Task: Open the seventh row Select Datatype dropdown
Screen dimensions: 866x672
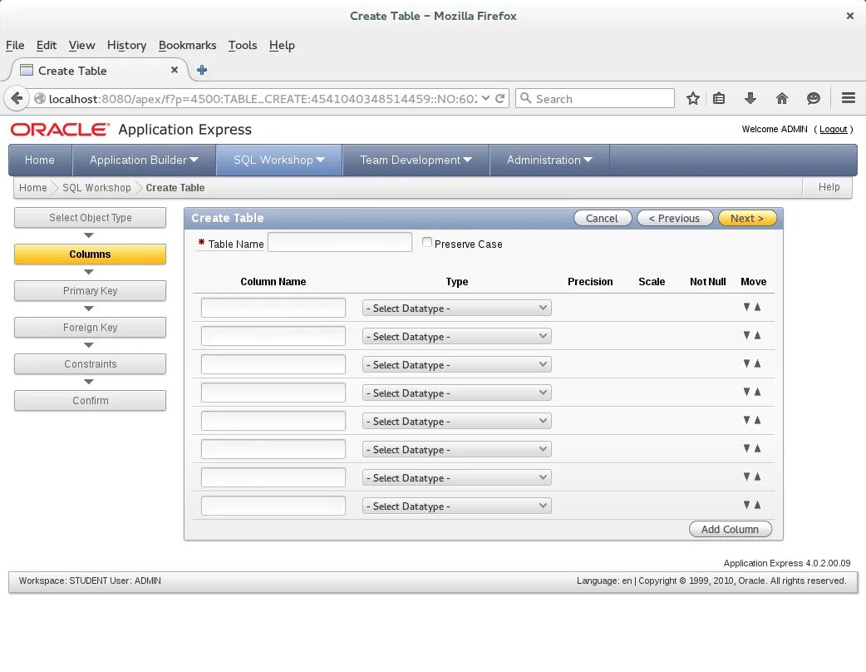Action: (x=457, y=477)
